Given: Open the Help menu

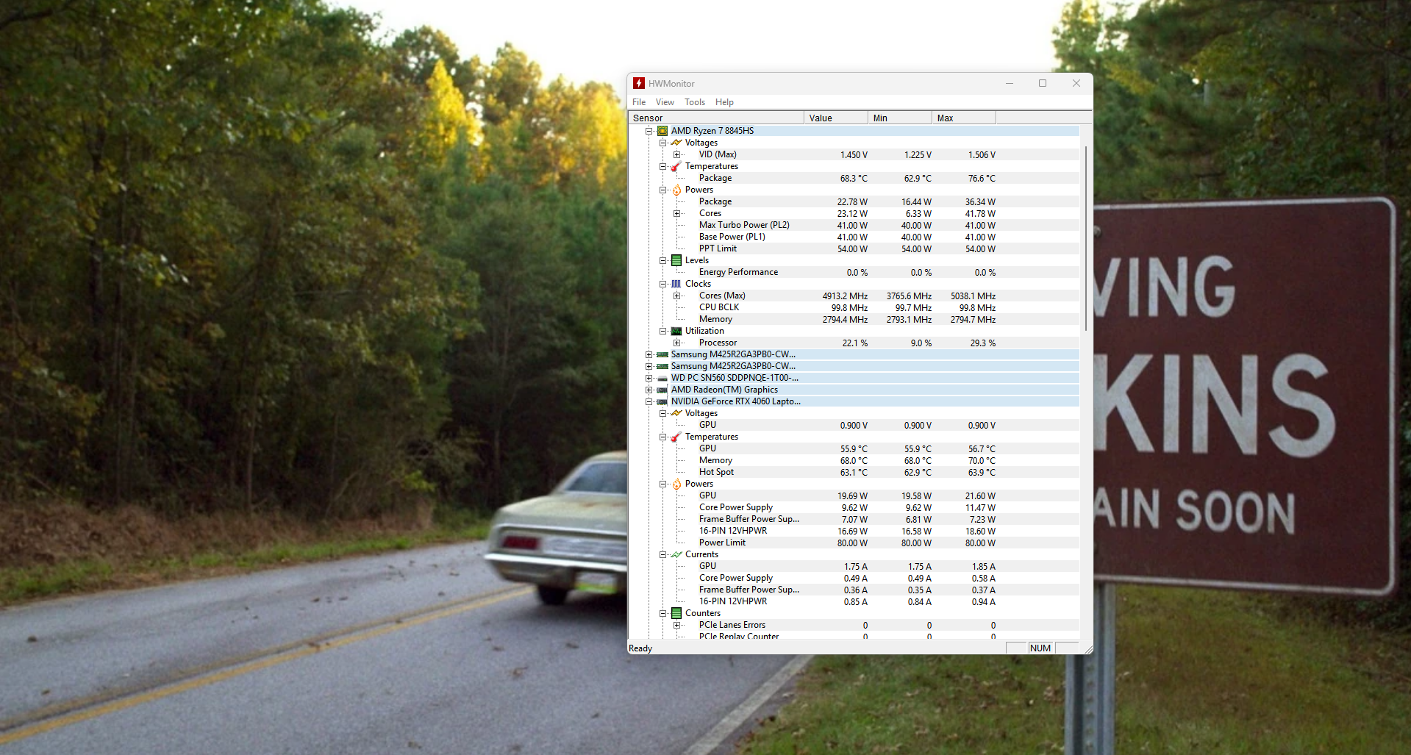Looking at the screenshot, I should pyautogui.click(x=724, y=102).
